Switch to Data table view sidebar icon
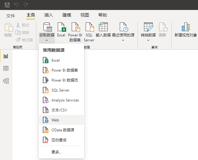This screenshot has width=198, height=160. 6,68
